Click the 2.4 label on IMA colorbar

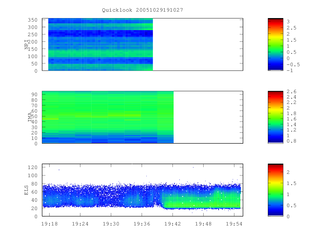click(x=291, y=97)
